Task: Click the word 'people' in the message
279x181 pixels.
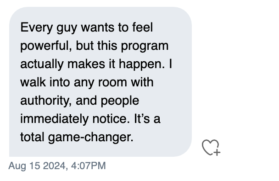Action: tap(120, 101)
